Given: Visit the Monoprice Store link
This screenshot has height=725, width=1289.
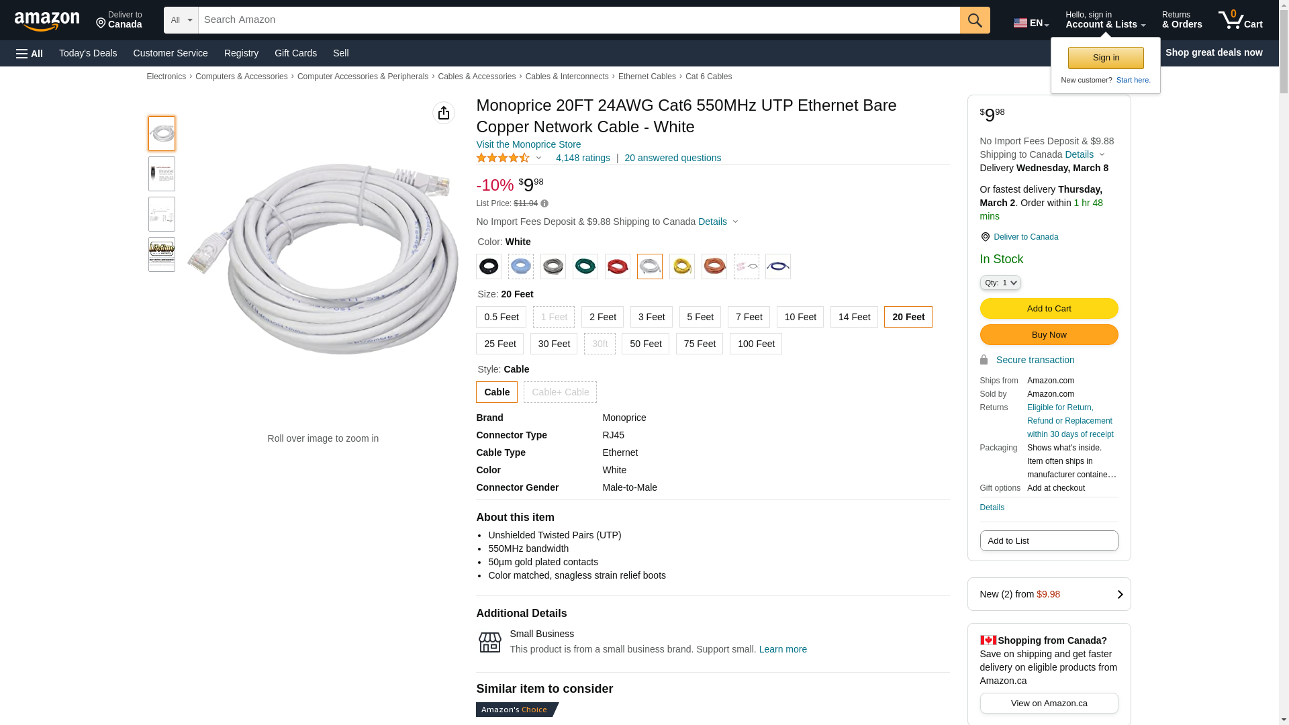Looking at the screenshot, I should [528, 144].
